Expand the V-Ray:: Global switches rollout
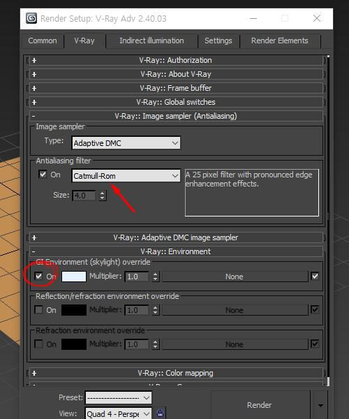 click(x=176, y=102)
